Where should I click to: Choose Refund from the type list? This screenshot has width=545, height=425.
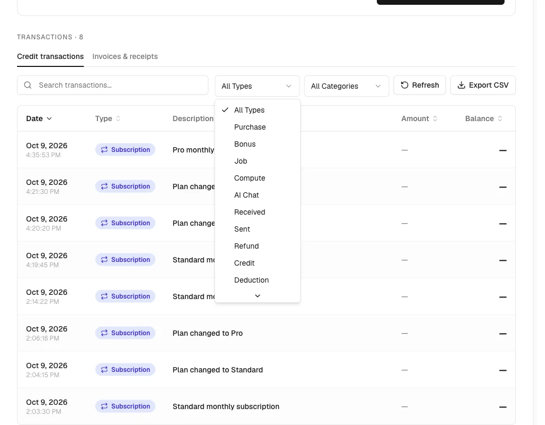257,246
